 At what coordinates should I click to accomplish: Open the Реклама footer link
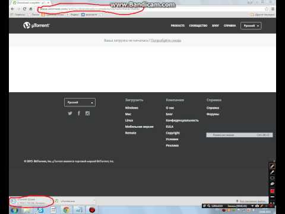[172, 146]
